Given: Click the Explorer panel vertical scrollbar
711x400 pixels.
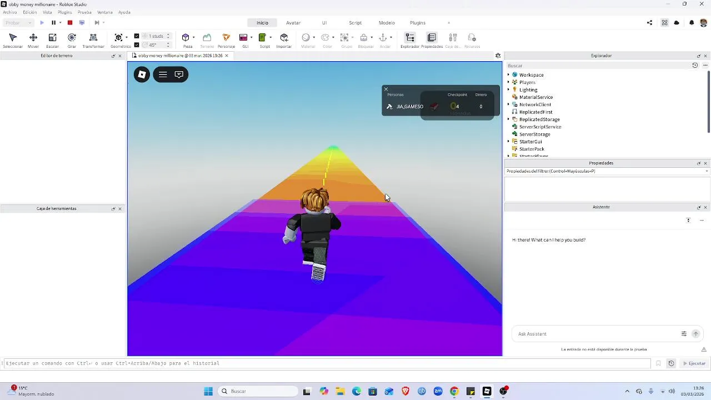Looking at the screenshot, I should click(x=708, y=103).
